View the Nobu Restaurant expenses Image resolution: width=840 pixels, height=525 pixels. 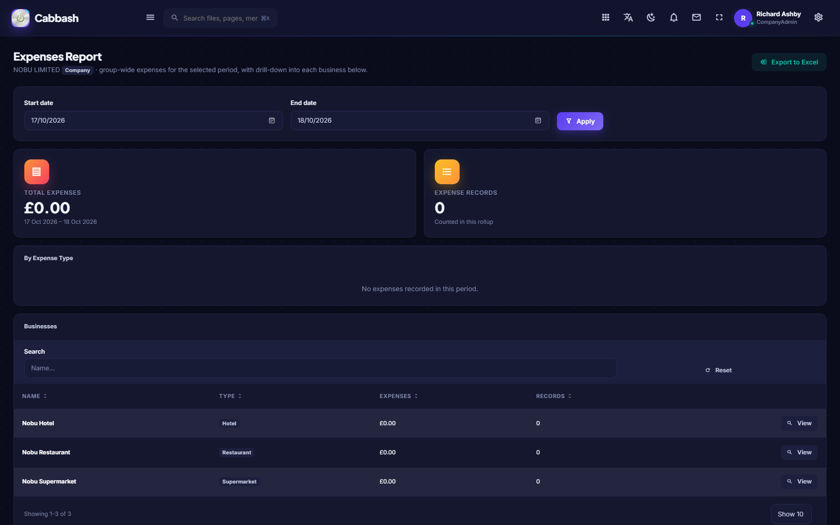tap(799, 452)
